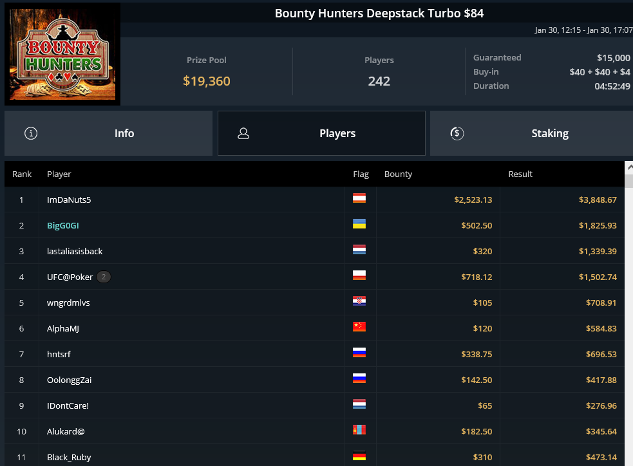
Task: Sort players by Bounty column header
Action: tap(398, 174)
